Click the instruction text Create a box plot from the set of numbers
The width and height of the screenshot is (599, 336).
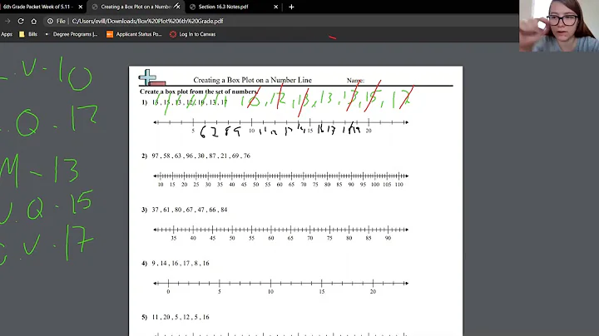[198, 91]
